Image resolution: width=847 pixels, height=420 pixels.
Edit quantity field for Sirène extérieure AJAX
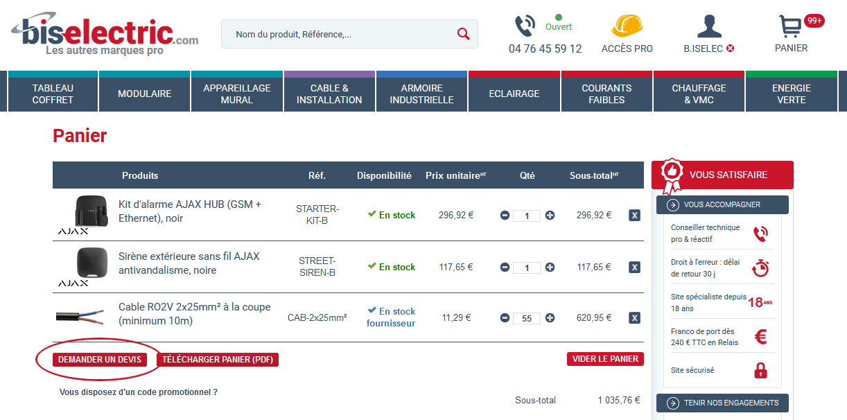click(x=527, y=268)
